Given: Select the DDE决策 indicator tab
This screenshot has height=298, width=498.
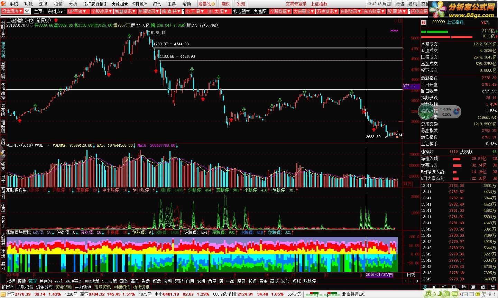Looking at the screenshot, I should tap(92, 281).
